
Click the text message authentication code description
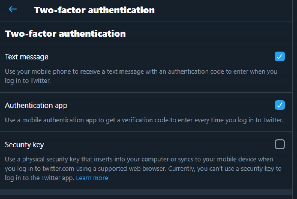141,76
